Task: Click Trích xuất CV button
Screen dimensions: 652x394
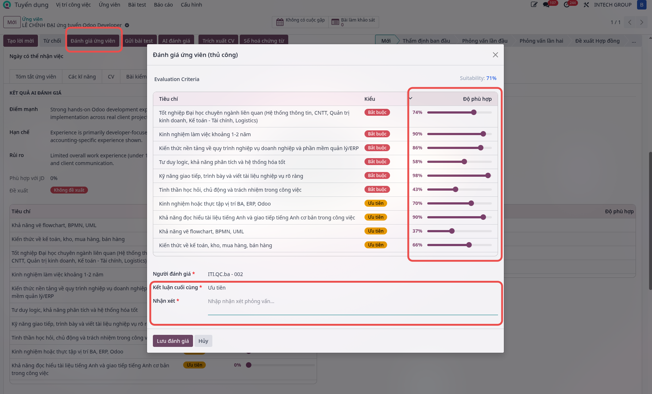Action: pyautogui.click(x=219, y=41)
